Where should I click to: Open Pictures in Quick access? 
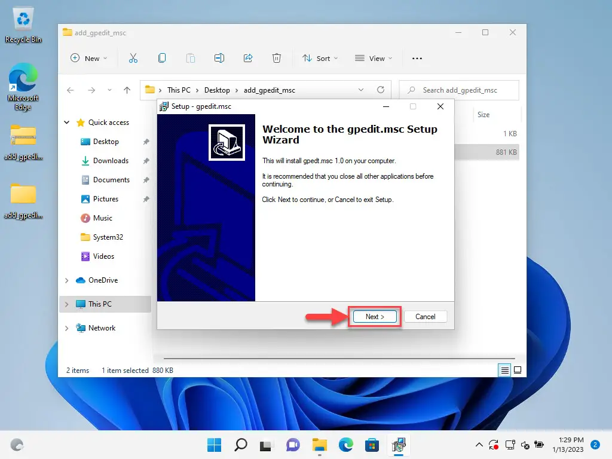click(x=105, y=198)
